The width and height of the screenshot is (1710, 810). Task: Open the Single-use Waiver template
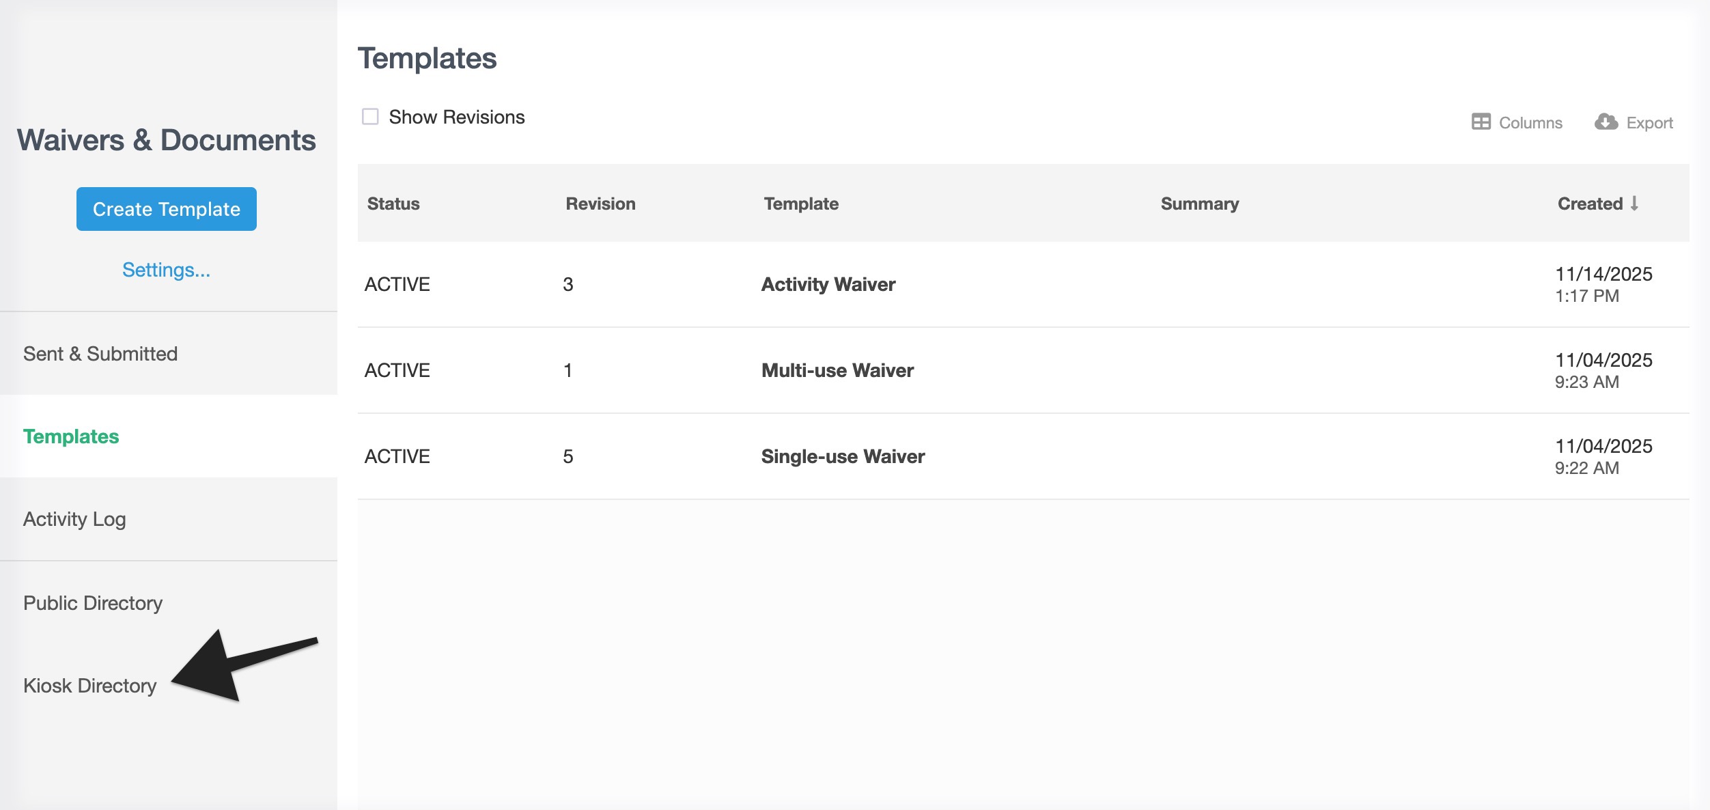coord(843,456)
